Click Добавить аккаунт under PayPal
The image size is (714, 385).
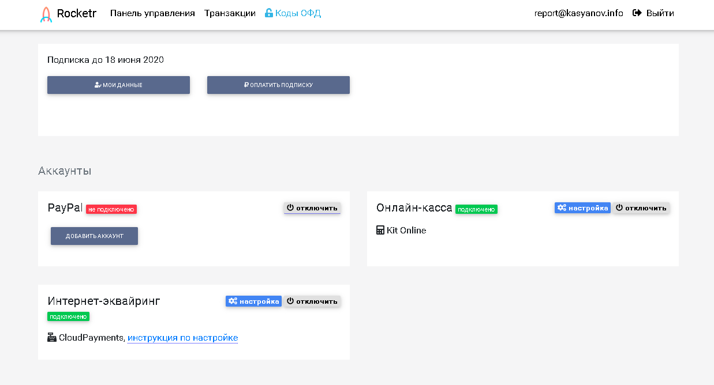(x=94, y=236)
